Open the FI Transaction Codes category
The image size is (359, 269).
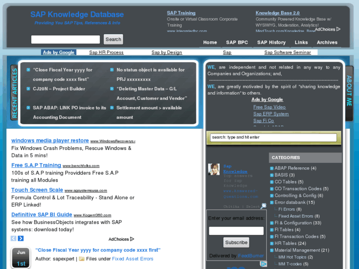[300, 237]
